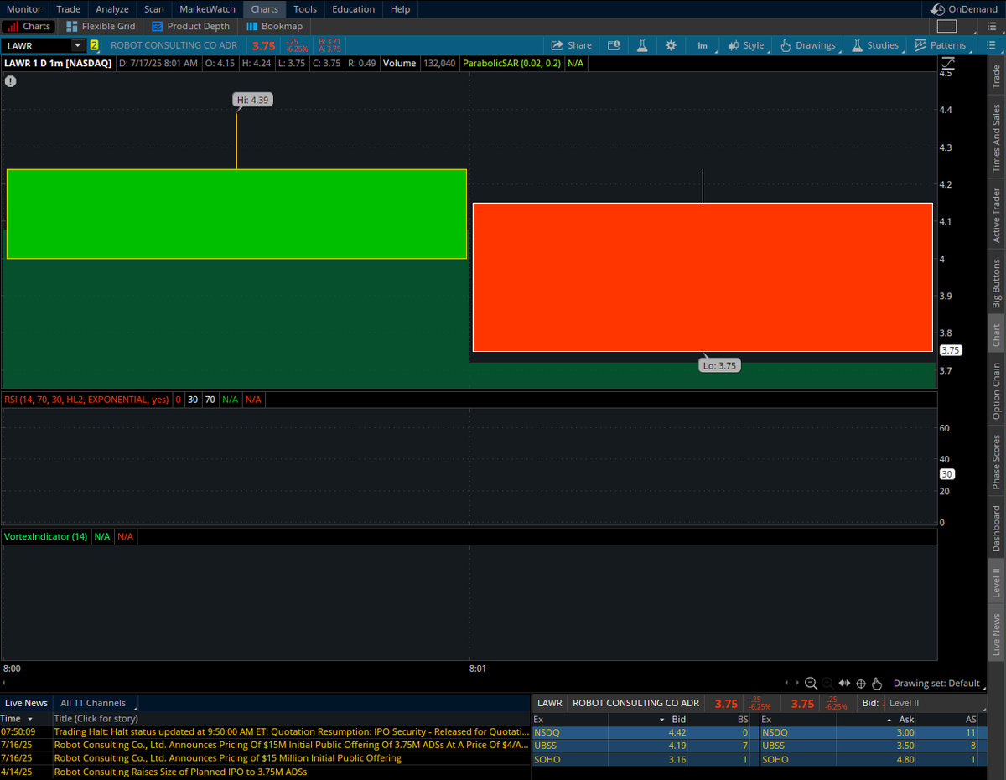Open the $15M IPO 3.75M ADSs pricing story
The height and width of the screenshot is (780, 1006).
pyautogui.click(x=291, y=745)
